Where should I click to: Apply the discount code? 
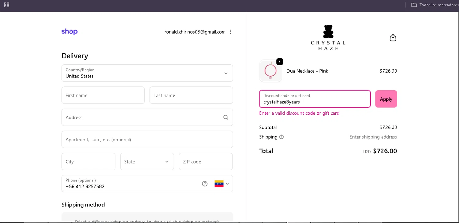pyautogui.click(x=386, y=99)
